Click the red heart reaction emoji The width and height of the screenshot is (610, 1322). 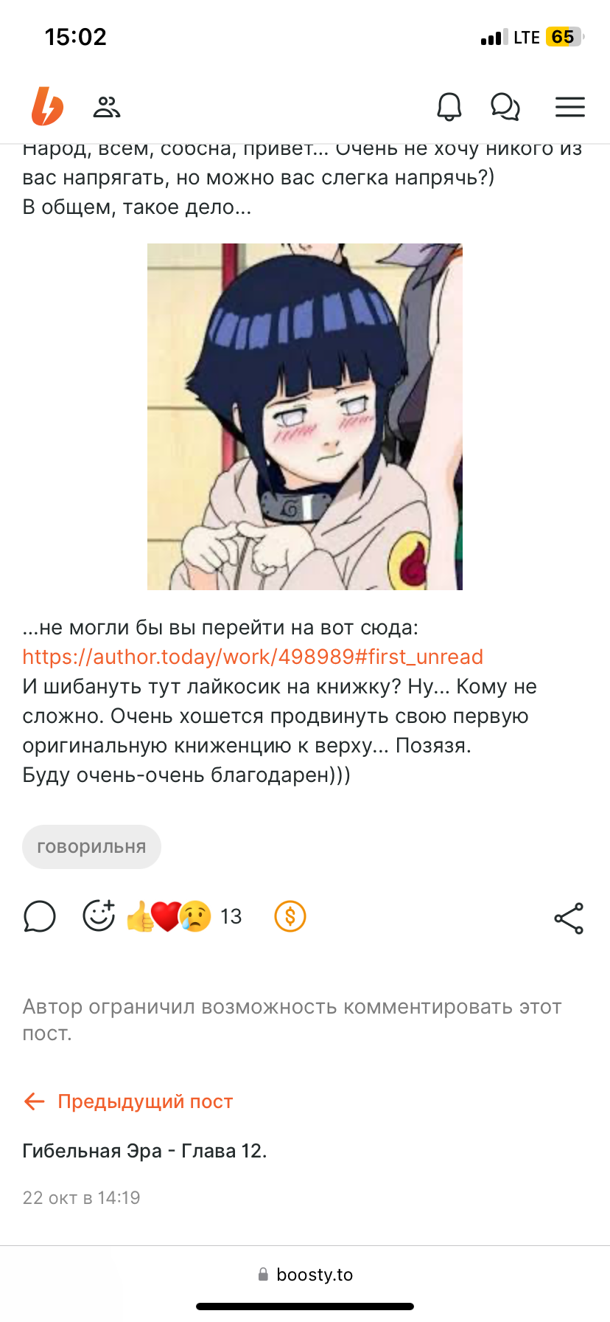click(166, 917)
